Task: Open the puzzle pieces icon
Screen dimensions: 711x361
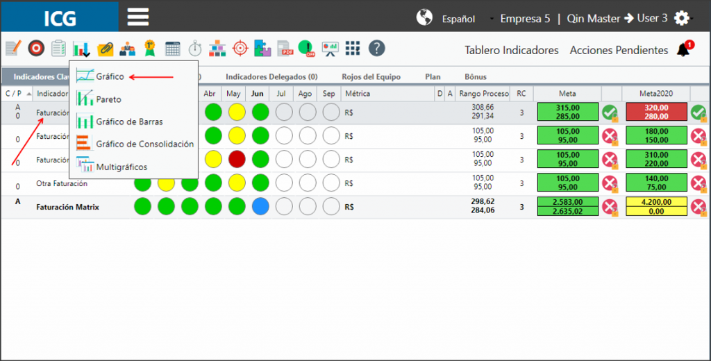Action: (x=262, y=48)
